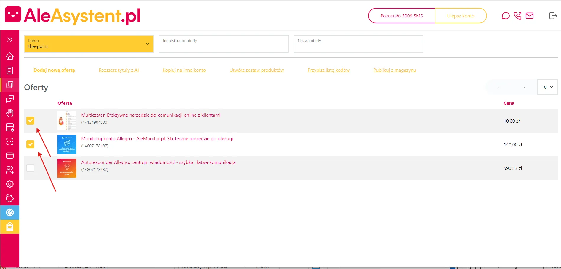
Task: Click the home icon in sidebar
Action: coord(10,56)
